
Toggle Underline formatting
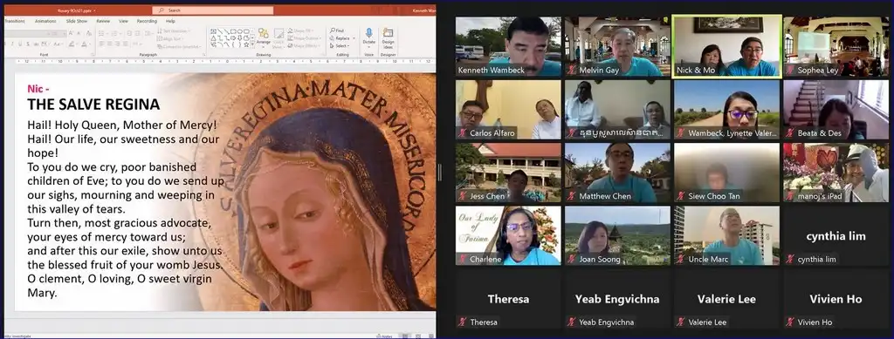coord(20,44)
